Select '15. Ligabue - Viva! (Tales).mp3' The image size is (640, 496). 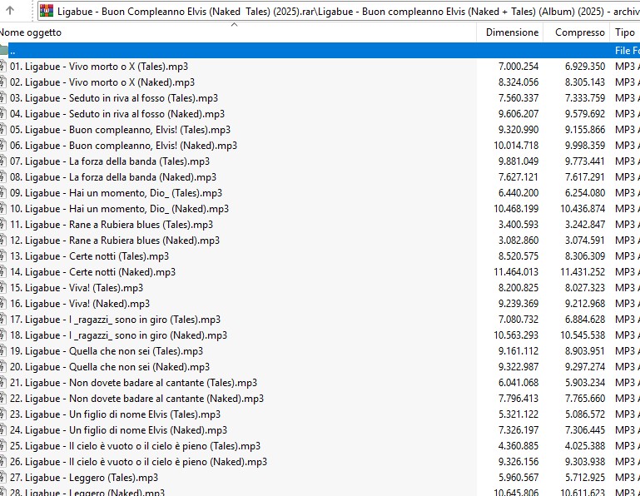pyautogui.click(x=77, y=288)
